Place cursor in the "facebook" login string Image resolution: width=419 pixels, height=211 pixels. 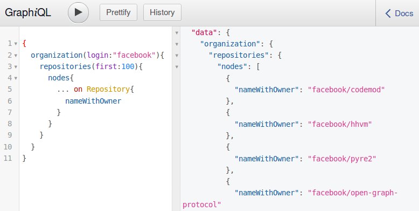point(134,55)
